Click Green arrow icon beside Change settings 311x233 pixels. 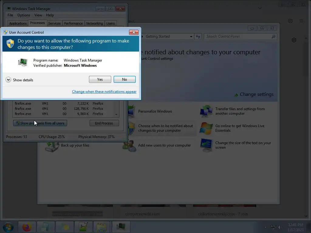pyautogui.click(x=236, y=95)
